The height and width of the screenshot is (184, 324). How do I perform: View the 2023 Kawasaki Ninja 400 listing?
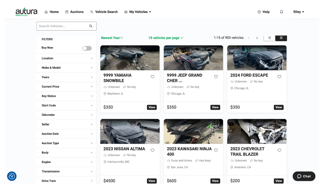[x=215, y=181]
